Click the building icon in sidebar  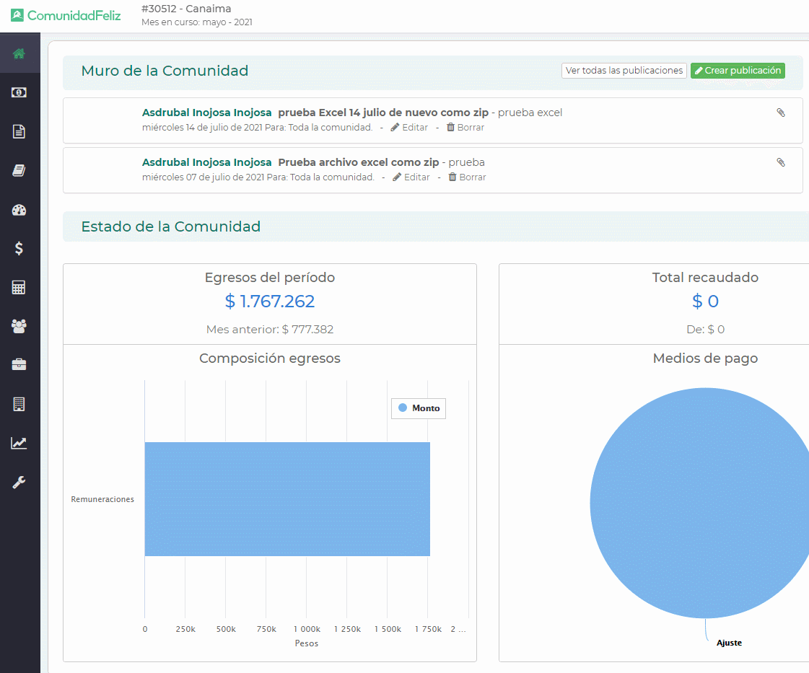point(19,404)
